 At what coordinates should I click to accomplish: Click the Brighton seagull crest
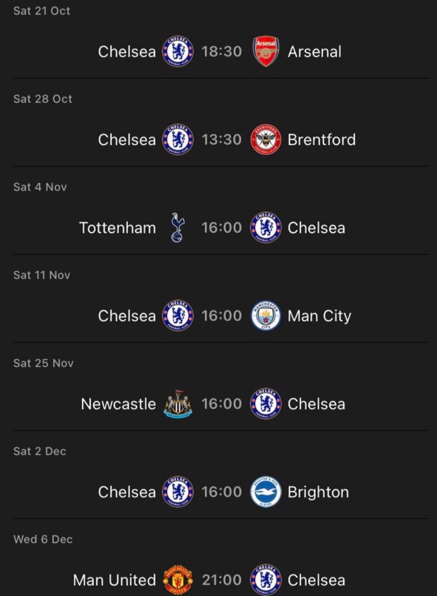click(266, 492)
